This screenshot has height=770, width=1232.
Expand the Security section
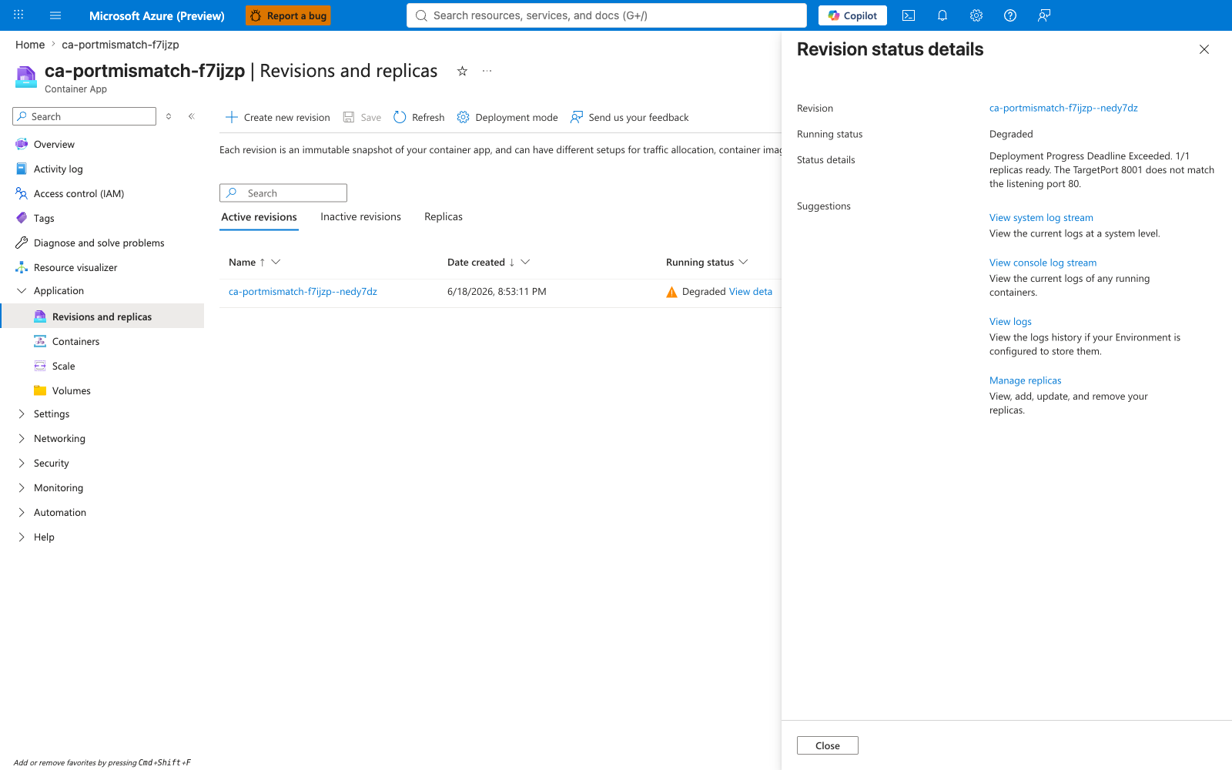22,463
